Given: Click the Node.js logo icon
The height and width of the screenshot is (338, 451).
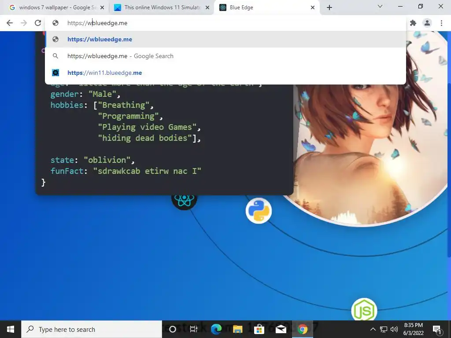Looking at the screenshot, I should (364, 309).
